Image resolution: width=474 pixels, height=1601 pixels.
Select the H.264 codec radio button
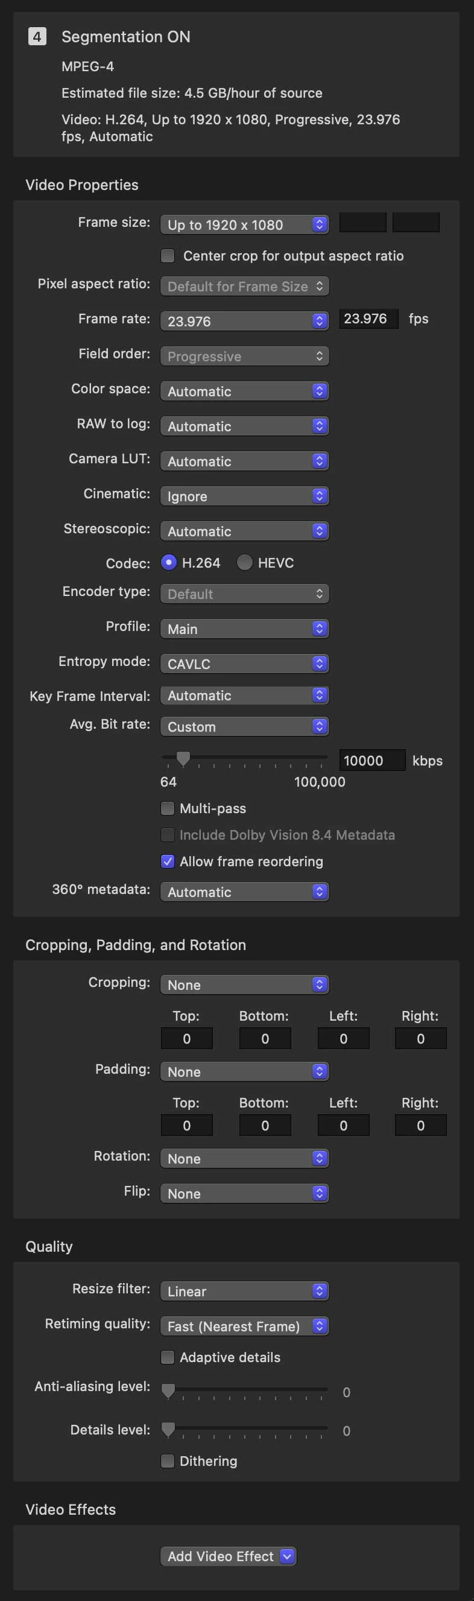pos(168,562)
